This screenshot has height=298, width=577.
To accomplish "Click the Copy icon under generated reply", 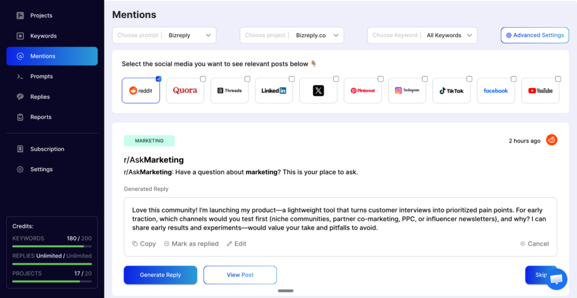I will (x=135, y=244).
